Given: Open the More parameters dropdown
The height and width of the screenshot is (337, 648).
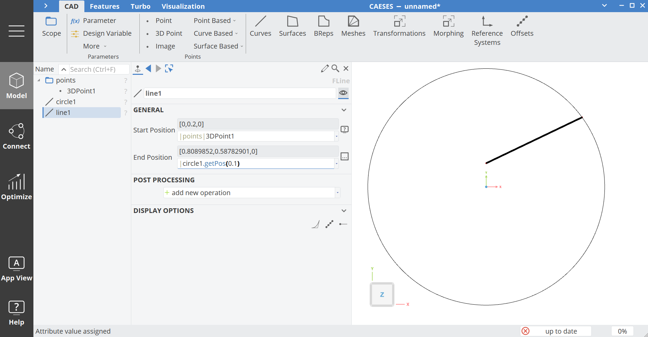Looking at the screenshot, I should [x=95, y=46].
